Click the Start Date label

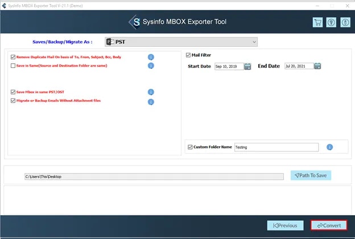pyautogui.click(x=199, y=67)
